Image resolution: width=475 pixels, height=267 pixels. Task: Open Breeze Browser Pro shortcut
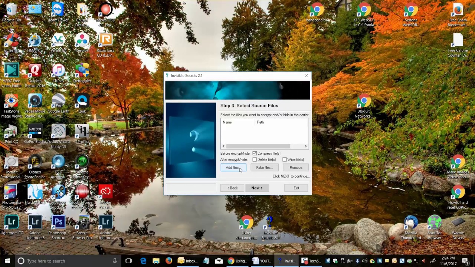pos(82,228)
